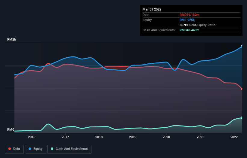Toggle the Equity legend button
This screenshot has width=247, height=158.
click(x=36, y=149)
